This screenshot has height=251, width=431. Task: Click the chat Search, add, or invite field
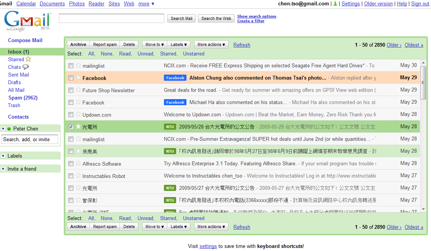click(x=30, y=139)
